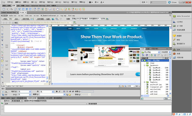Insert a Fieldset form element

(x=58, y=9)
